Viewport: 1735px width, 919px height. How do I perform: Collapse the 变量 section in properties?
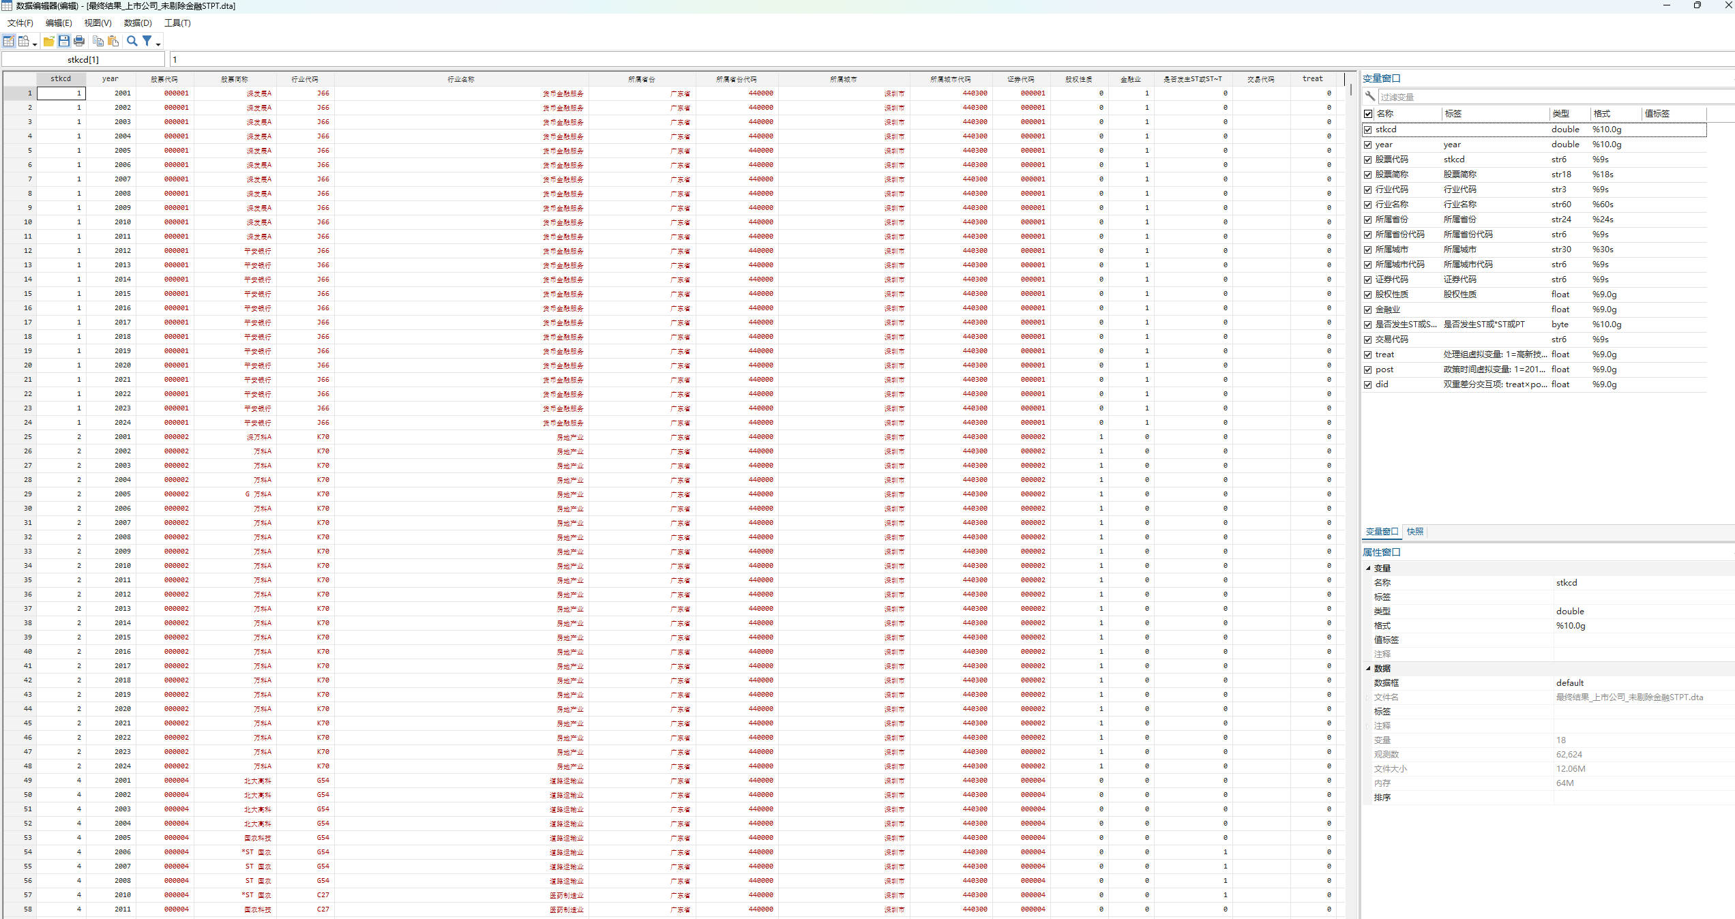tap(1368, 568)
